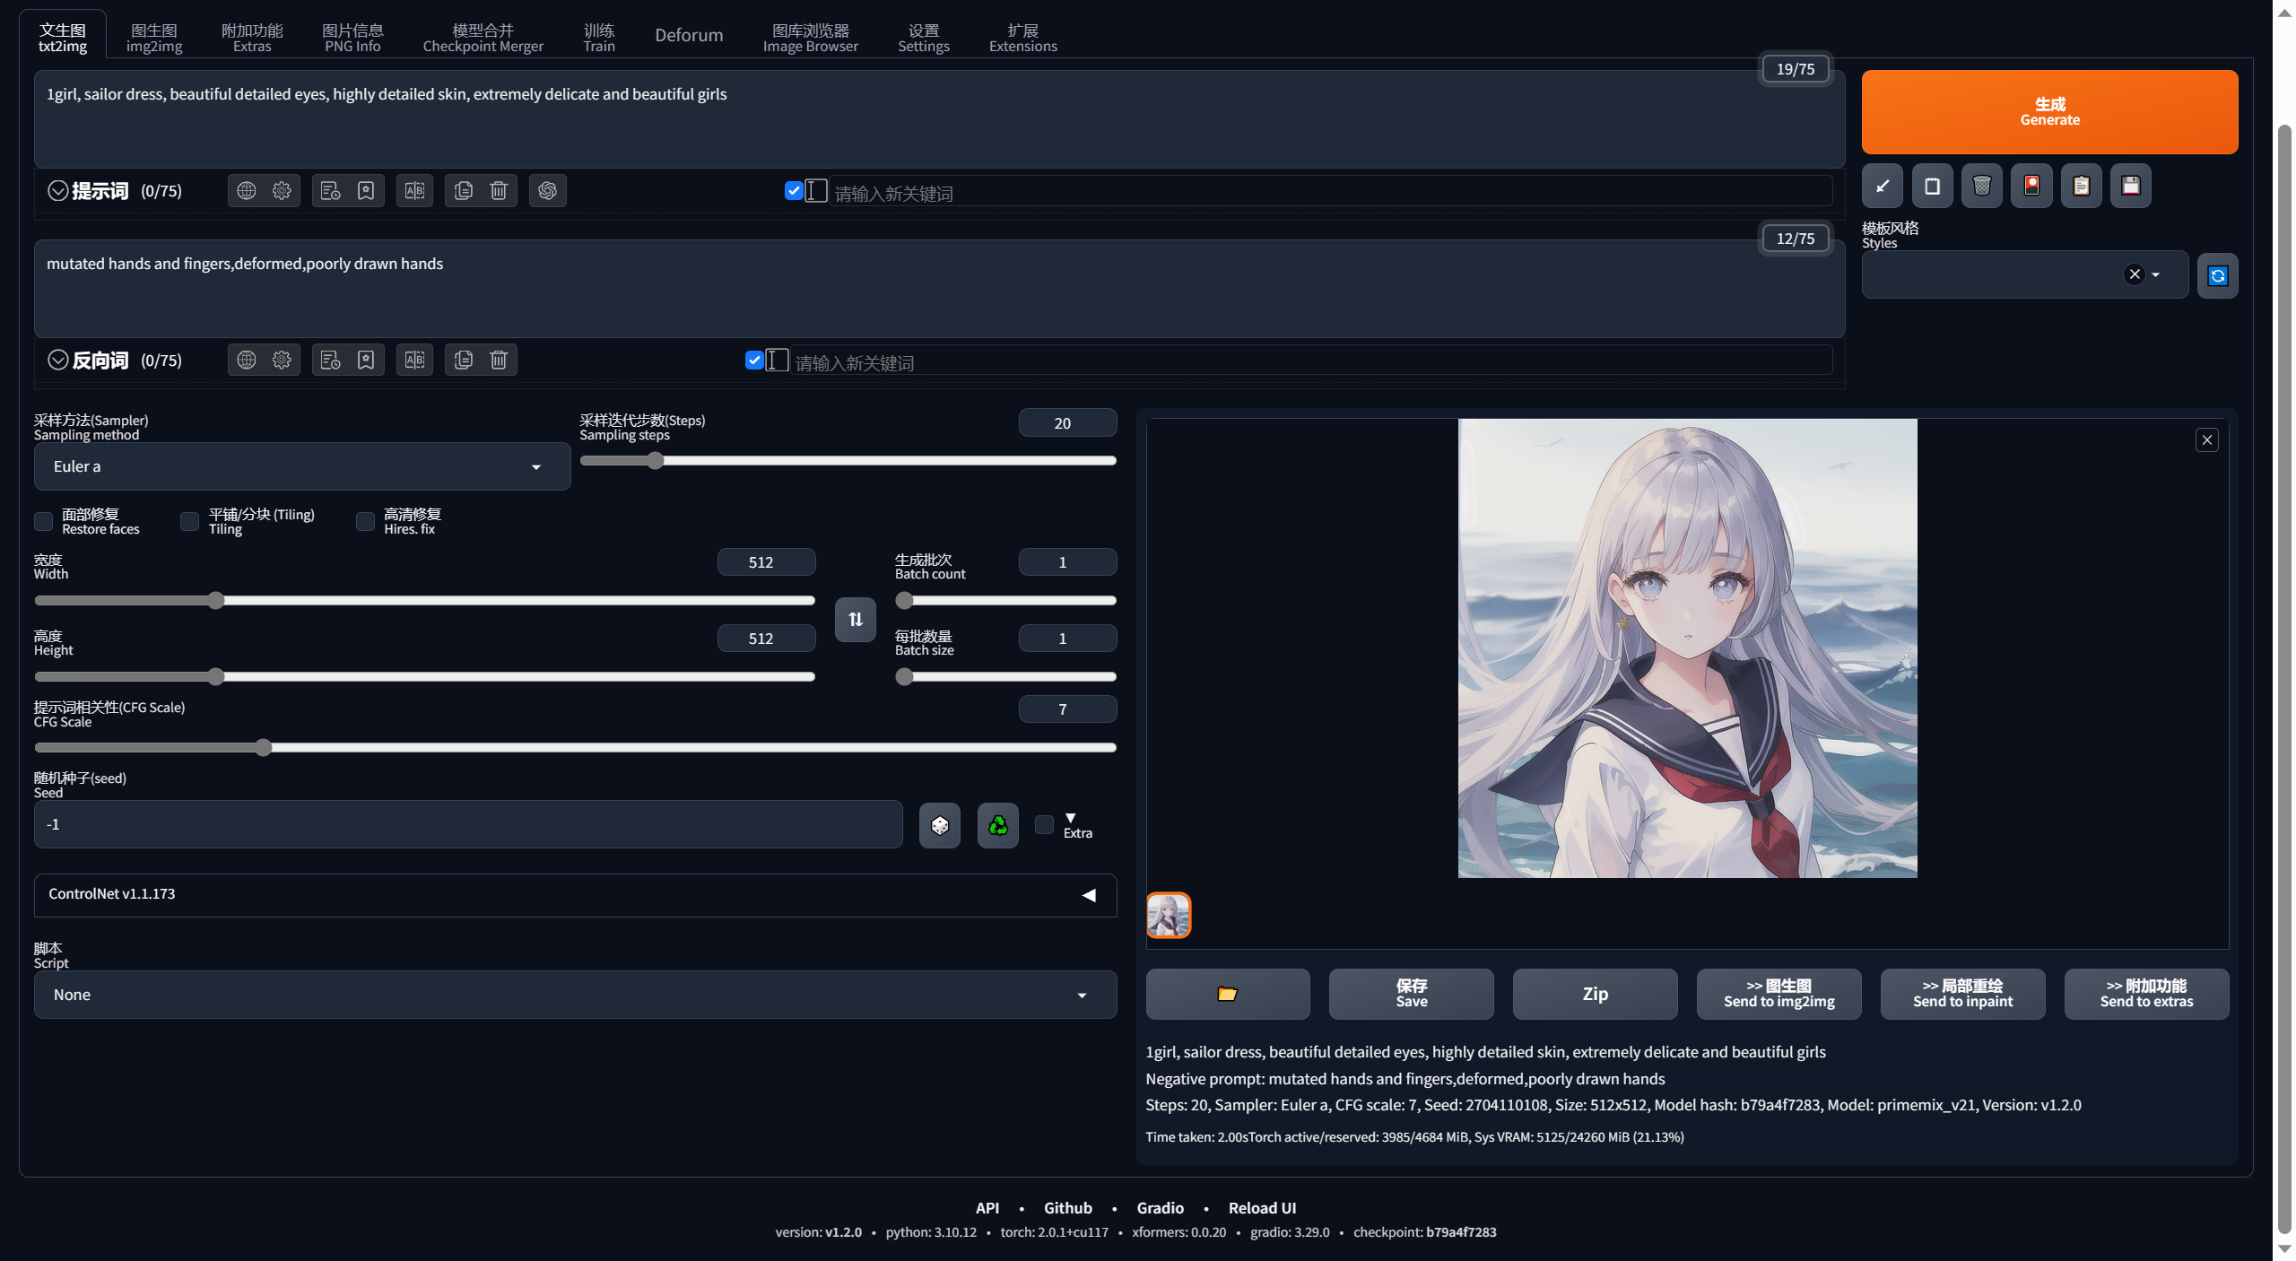Refresh styles list with the blue refresh icon
Viewport: 2296px width, 1261px height.
coord(2217,275)
